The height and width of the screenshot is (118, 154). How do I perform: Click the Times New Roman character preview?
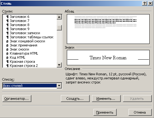click(108, 57)
